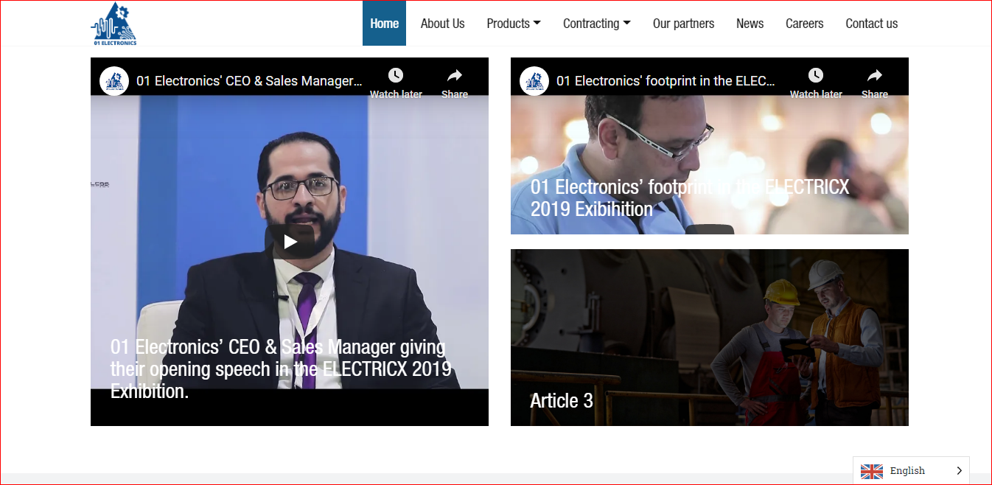Open Our partners page
992x485 pixels.
point(683,24)
